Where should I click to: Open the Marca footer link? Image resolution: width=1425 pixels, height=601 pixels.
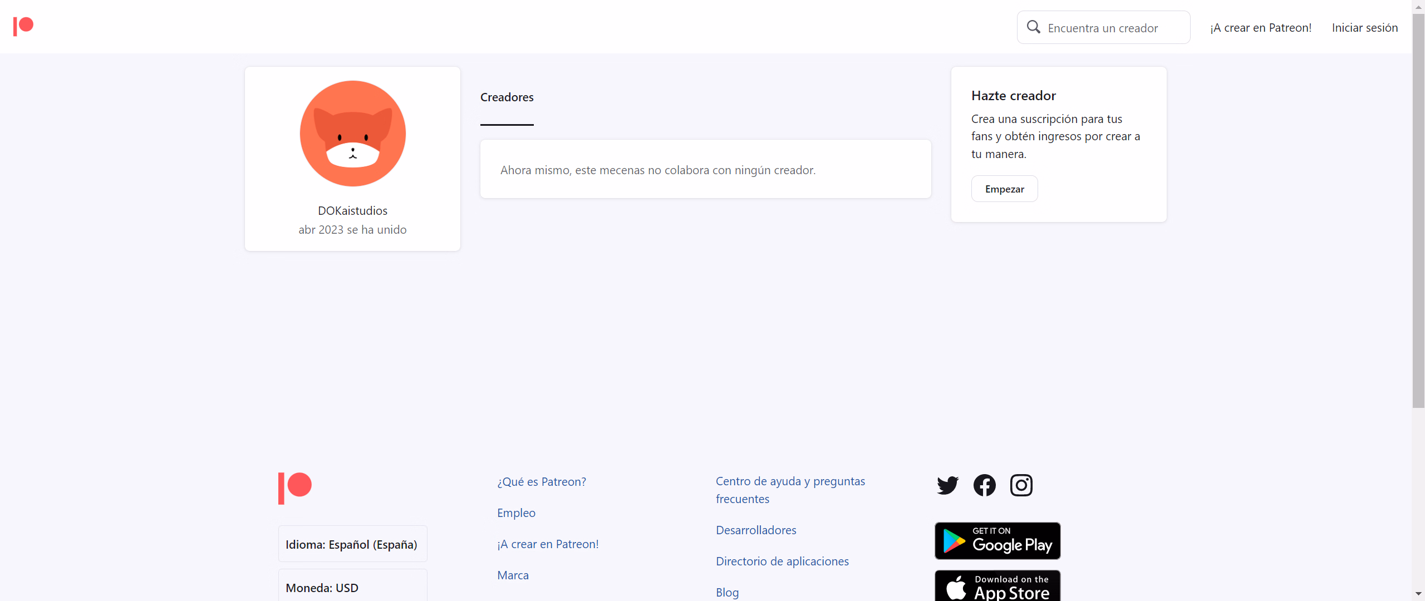513,575
